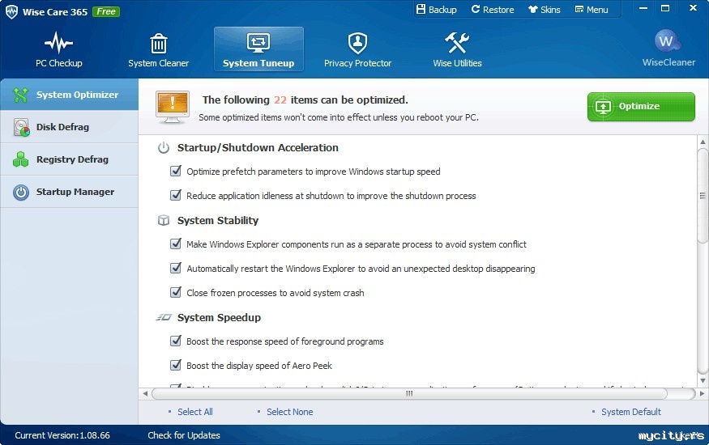Click the horizontal scrollbar right arrow
Image resolution: width=709 pixels, height=445 pixels.
click(x=702, y=393)
